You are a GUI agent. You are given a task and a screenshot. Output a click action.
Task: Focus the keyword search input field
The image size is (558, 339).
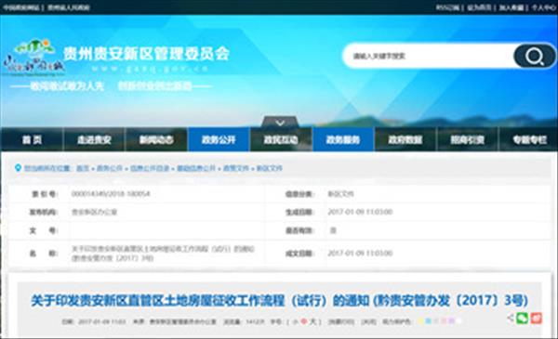click(x=429, y=56)
